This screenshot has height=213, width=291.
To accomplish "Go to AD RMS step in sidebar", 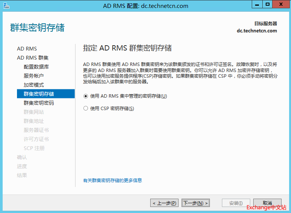I will click(27, 49).
